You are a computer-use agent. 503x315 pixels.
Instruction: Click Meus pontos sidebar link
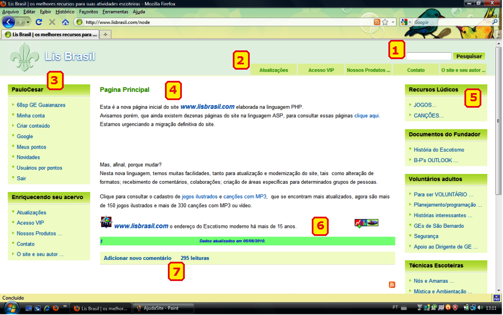(x=32, y=147)
